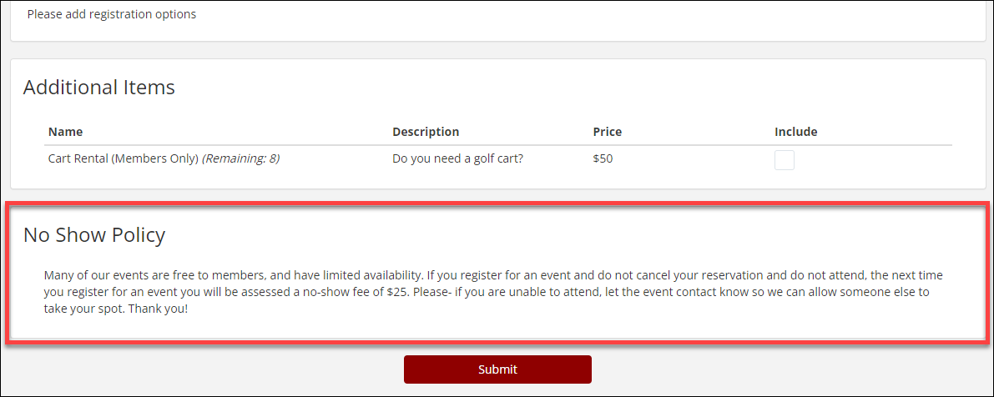The width and height of the screenshot is (994, 397).
Task: Click the Include column header
Action: 795,132
